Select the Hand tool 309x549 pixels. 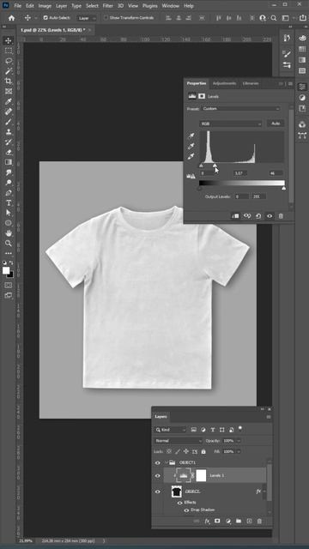click(x=9, y=233)
